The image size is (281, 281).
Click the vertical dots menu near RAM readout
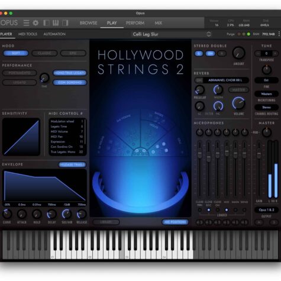click(x=279, y=34)
